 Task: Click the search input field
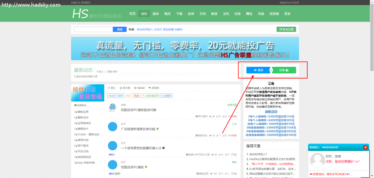pos(93,29)
